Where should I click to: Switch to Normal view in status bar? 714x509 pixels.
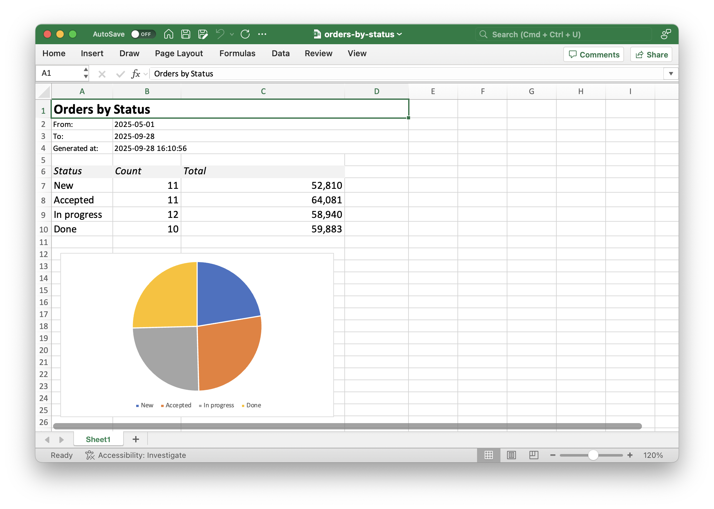[x=489, y=455]
